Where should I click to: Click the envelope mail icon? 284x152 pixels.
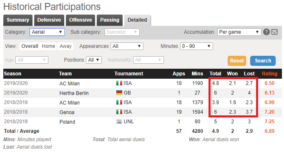tap(274, 32)
